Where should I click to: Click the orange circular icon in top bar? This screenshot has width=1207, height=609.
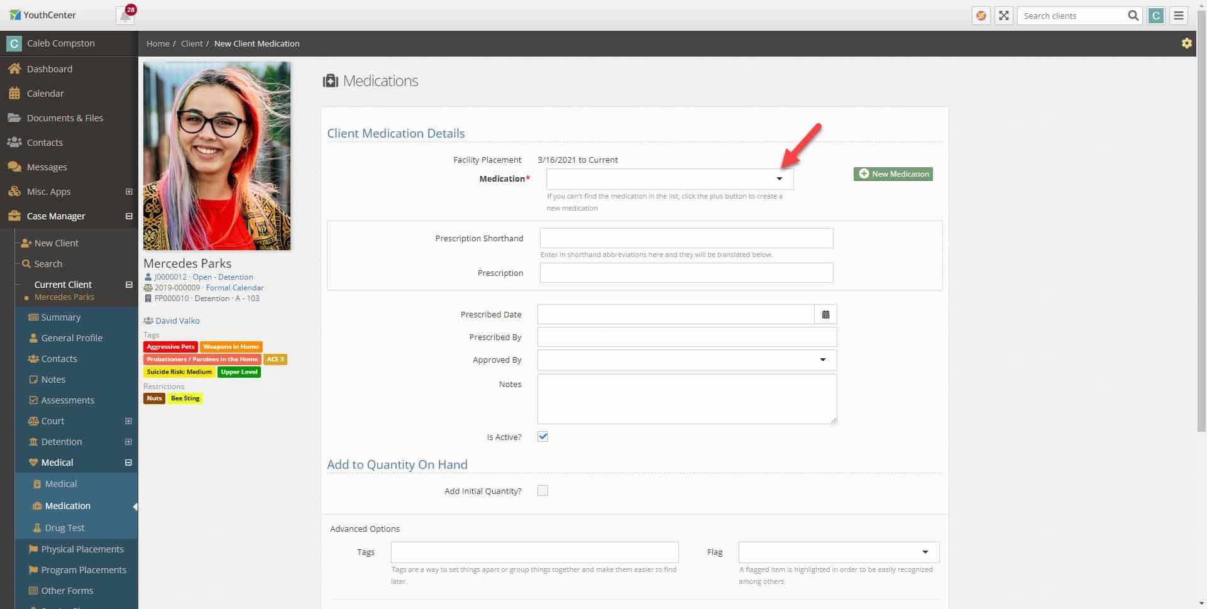tap(981, 16)
